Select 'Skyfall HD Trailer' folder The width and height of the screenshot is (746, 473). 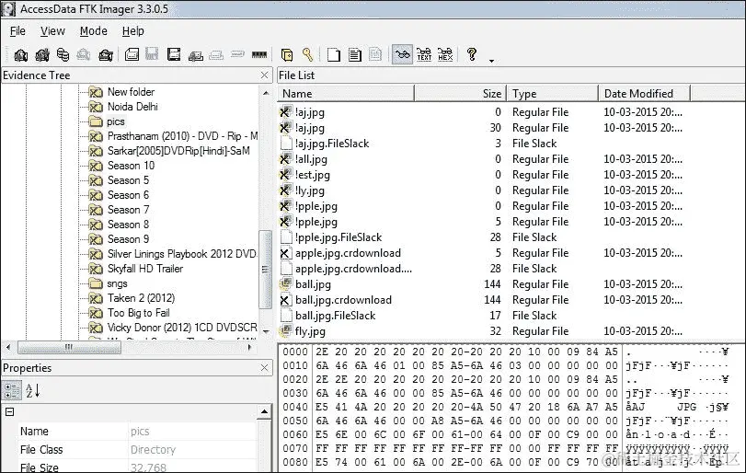coord(145,269)
